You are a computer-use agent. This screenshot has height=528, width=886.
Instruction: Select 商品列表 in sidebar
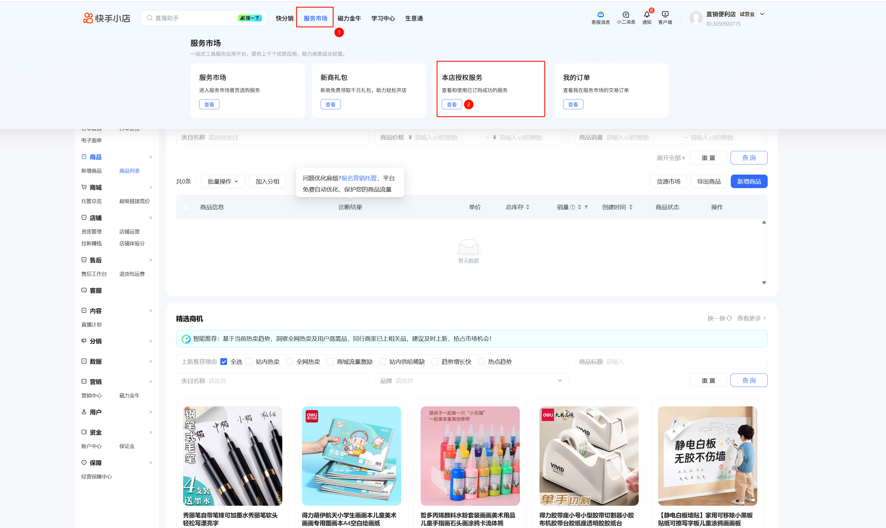129,171
